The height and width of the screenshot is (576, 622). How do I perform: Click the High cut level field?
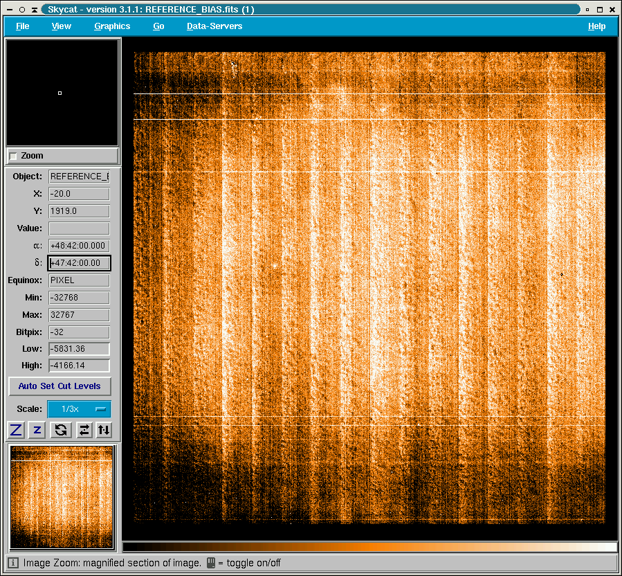point(79,366)
